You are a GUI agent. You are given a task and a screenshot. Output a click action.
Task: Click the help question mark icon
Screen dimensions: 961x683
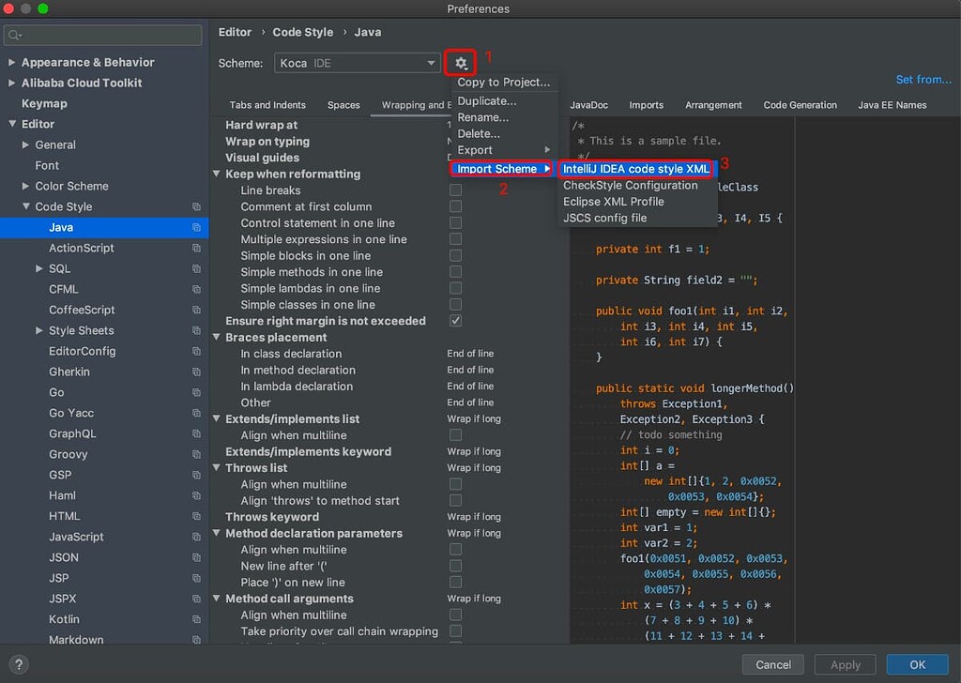tap(18, 664)
